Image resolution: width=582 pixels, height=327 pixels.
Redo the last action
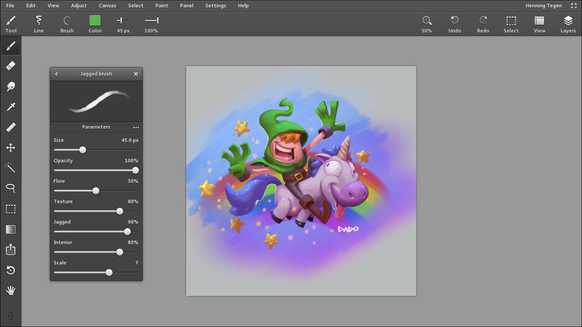(483, 23)
